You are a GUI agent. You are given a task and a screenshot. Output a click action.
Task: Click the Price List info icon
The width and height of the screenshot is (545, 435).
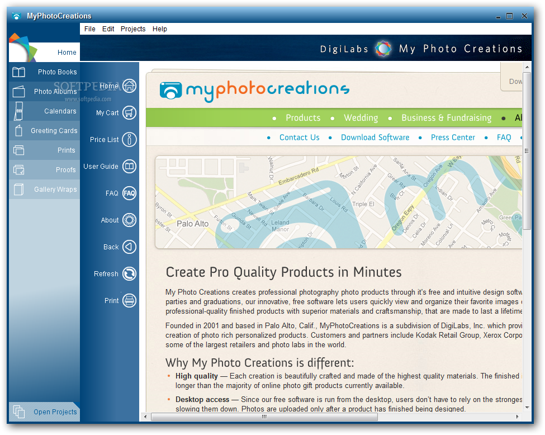click(129, 139)
